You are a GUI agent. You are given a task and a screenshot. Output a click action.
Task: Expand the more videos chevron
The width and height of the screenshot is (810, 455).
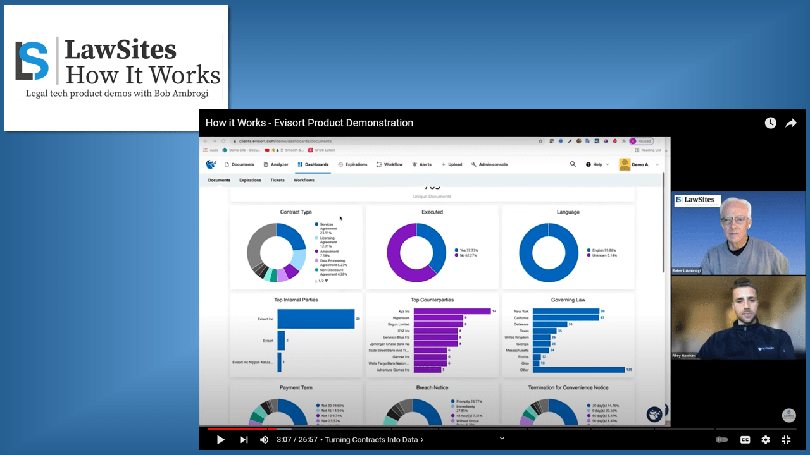[x=502, y=437]
